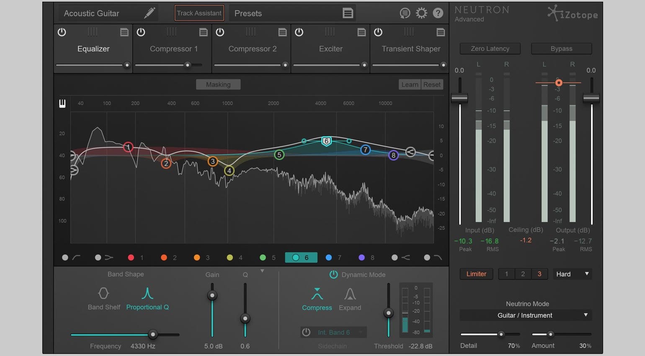Open the Exciter module preset menu icon
Viewport: 645px width, 356px height.
coord(361,32)
